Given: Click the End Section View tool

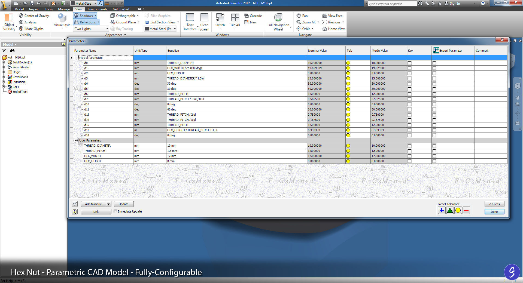Looking at the screenshot, I should tap(160, 22).
